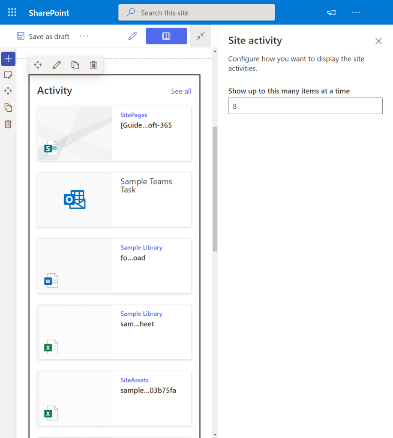Screen dimensions: 393x438
Task: Click the Site activity pane heading
Action: (255, 41)
